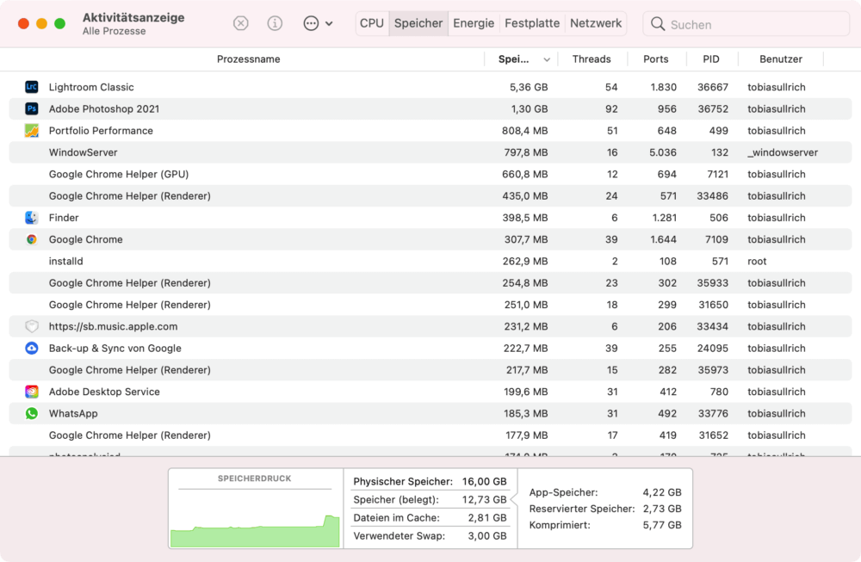Select Chrome Helper (Renderer) with 435,0 MB

tap(430, 196)
